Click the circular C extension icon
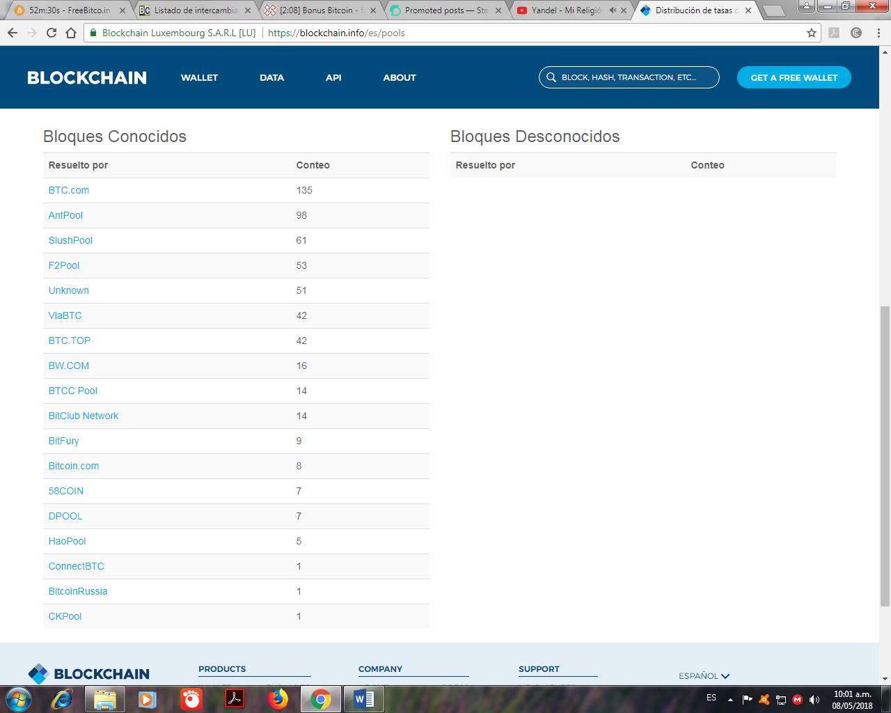Viewport: 891px width, 713px height. coord(856,33)
